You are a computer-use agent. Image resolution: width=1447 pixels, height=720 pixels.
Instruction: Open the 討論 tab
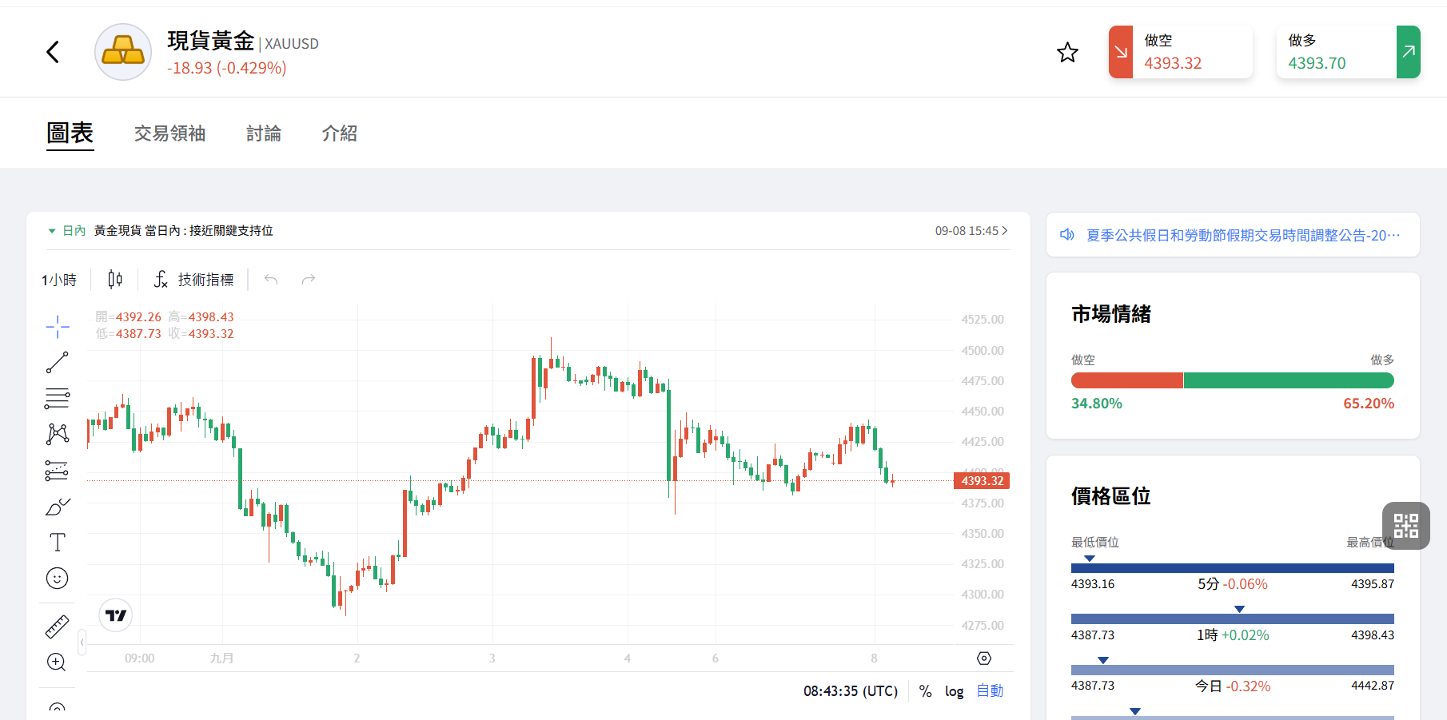pos(264,133)
